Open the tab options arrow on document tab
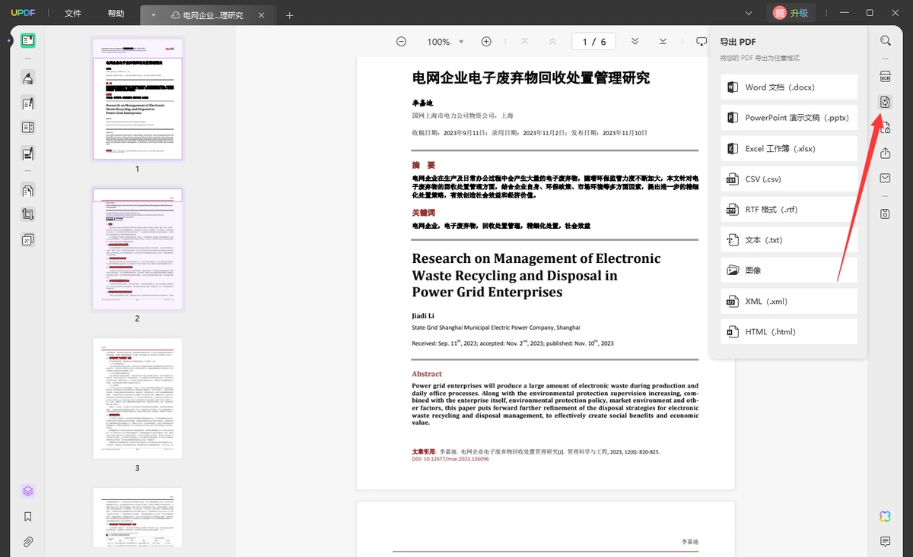The height and width of the screenshot is (557, 913). pos(153,15)
